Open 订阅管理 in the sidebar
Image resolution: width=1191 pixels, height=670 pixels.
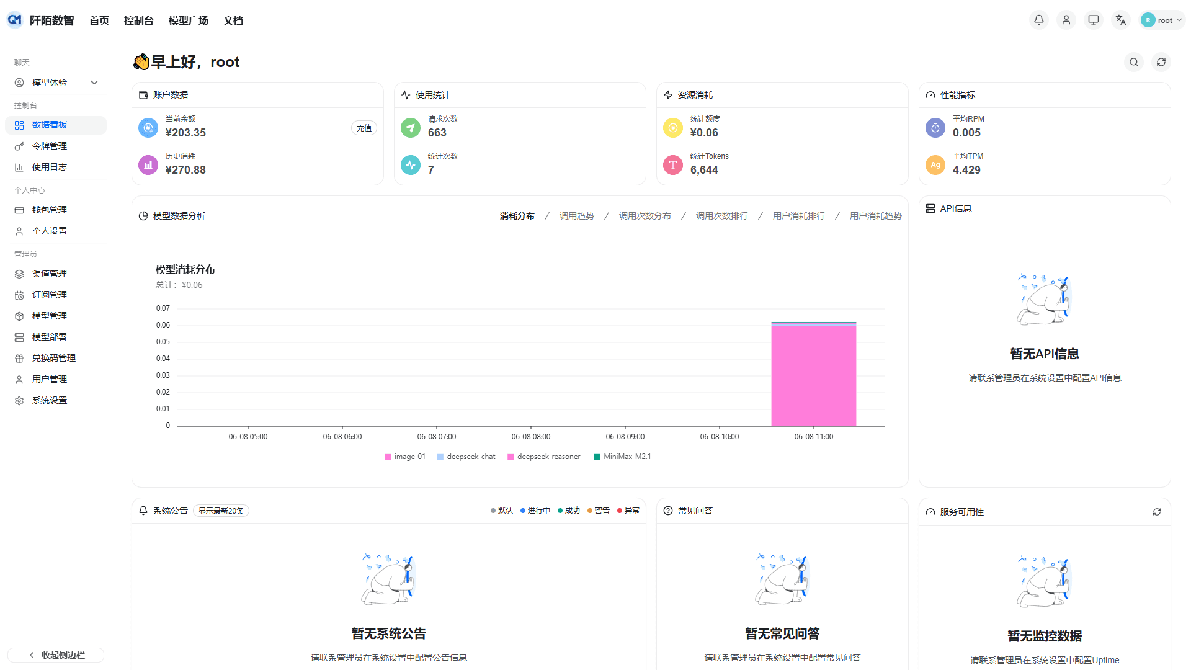tap(56, 295)
